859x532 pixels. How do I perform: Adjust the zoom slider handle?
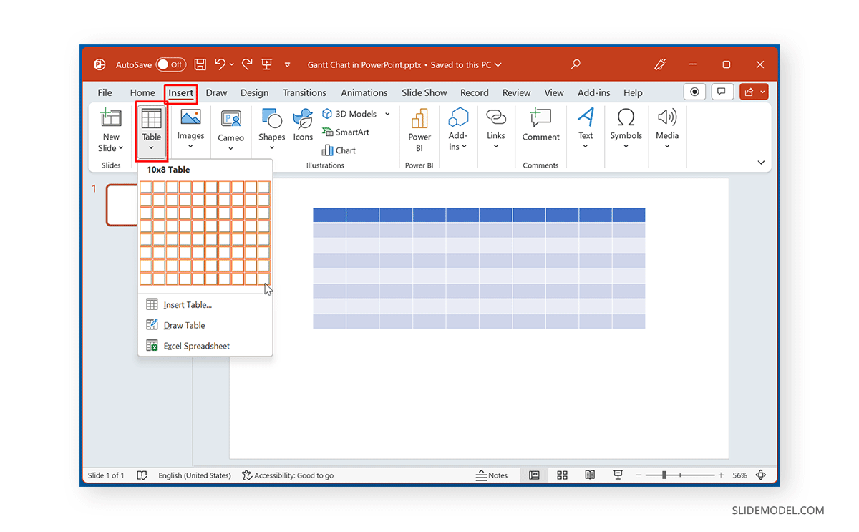tap(665, 475)
